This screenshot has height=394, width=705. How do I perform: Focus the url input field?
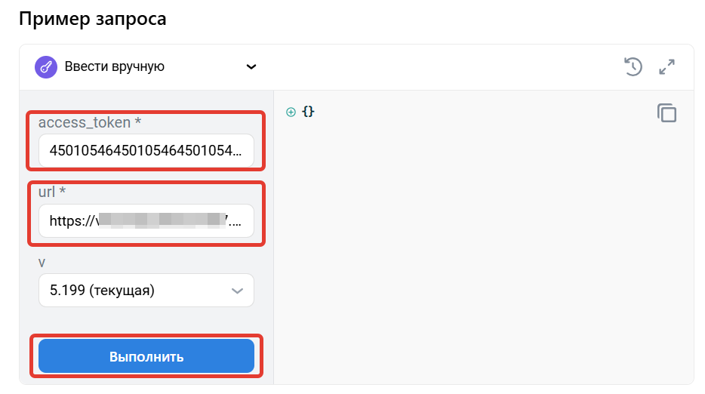(x=146, y=221)
